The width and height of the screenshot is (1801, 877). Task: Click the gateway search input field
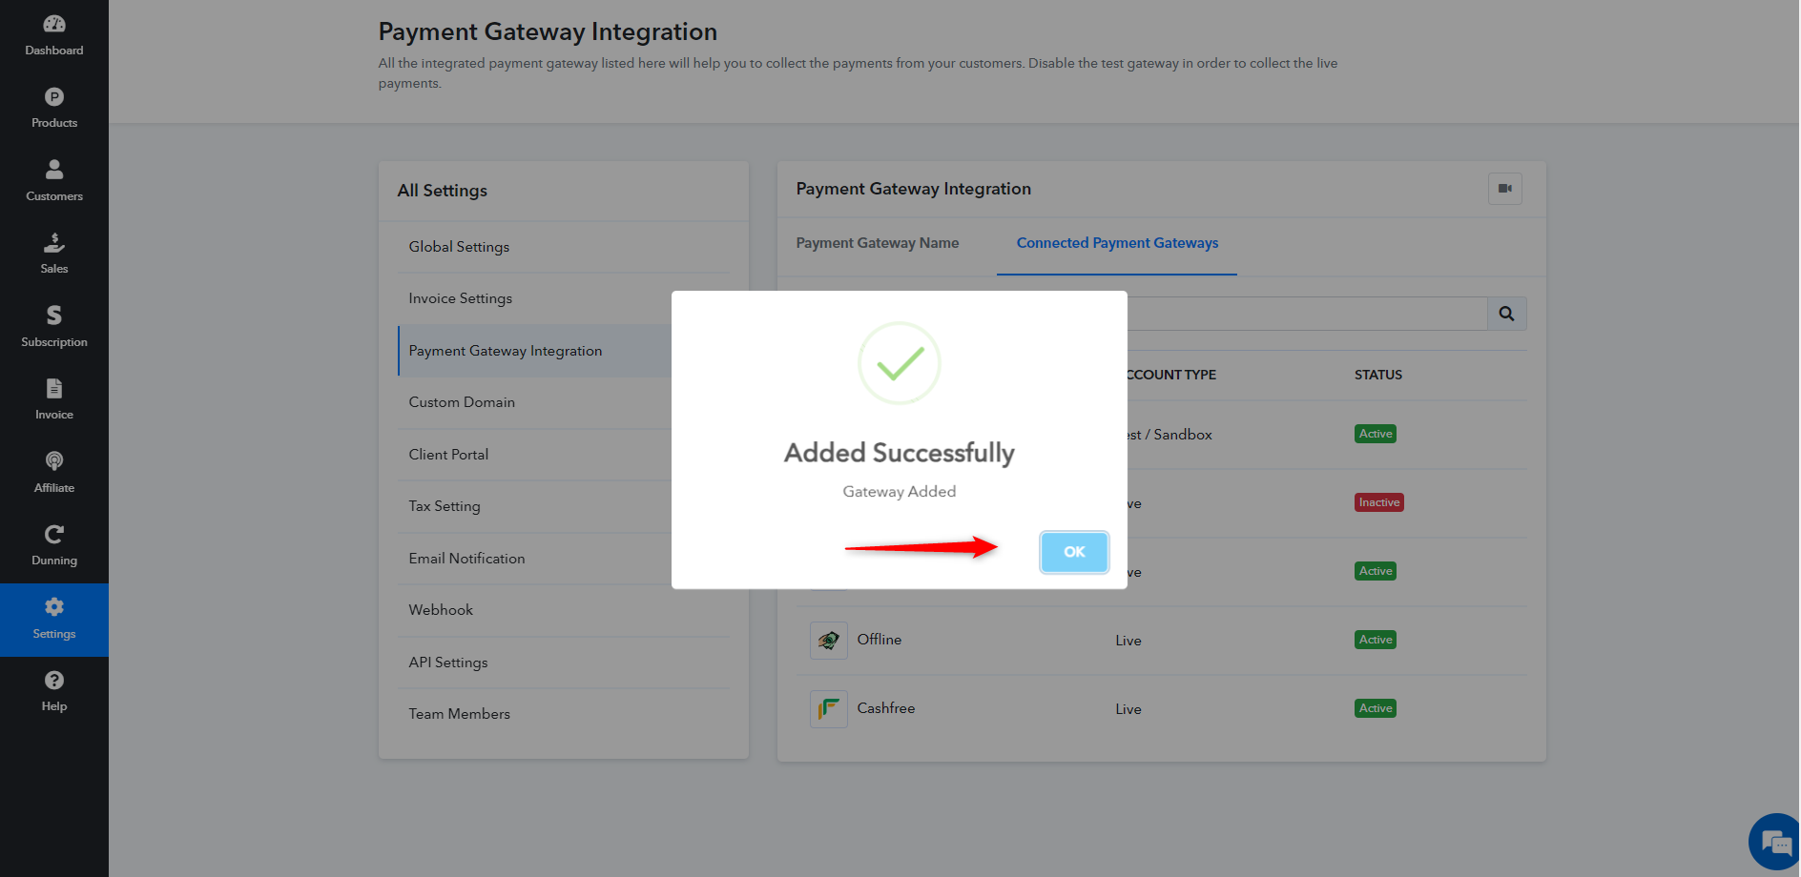coord(1307,314)
